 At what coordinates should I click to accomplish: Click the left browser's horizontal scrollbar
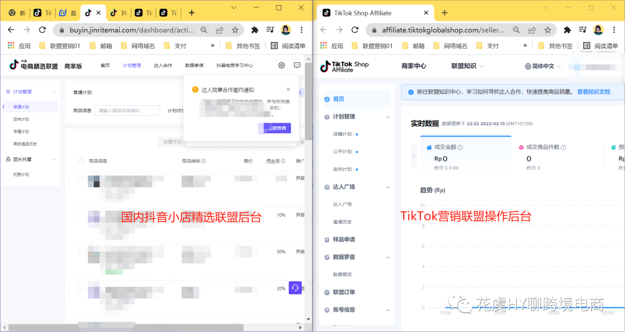[x=126, y=327]
